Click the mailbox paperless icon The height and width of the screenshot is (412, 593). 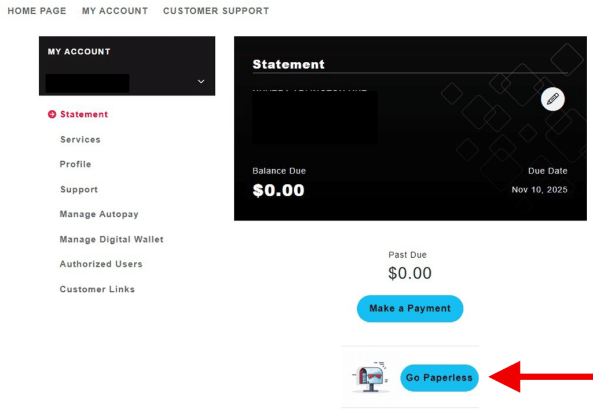click(x=371, y=377)
